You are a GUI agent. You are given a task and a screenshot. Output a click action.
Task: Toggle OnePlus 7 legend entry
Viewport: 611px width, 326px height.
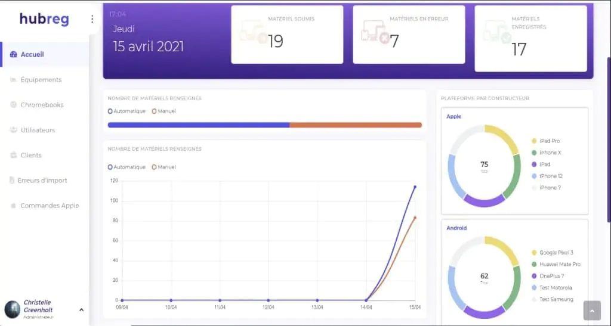pyautogui.click(x=548, y=276)
